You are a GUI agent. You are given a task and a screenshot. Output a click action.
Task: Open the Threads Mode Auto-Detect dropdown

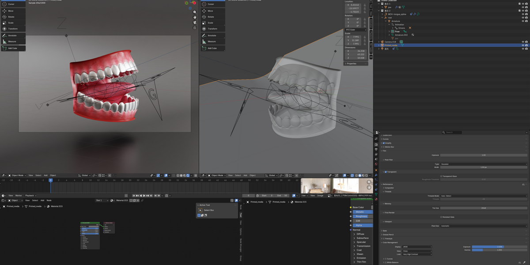click(484, 196)
